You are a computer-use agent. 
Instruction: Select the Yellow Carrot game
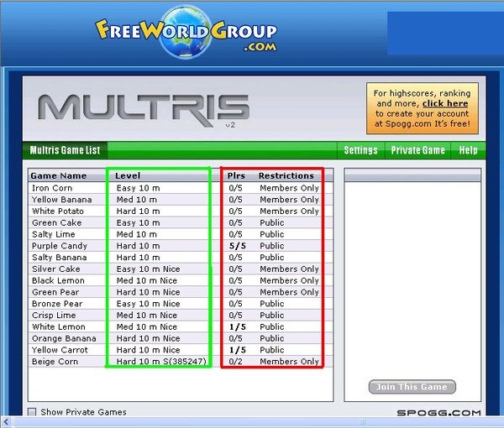click(181, 350)
